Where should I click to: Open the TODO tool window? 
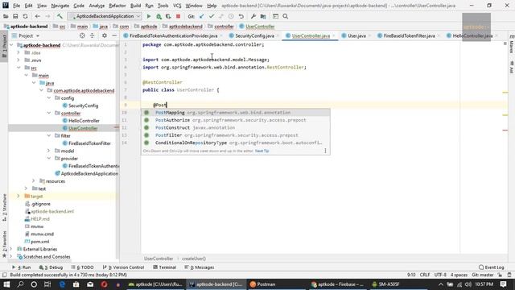pyautogui.click(x=82, y=267)
